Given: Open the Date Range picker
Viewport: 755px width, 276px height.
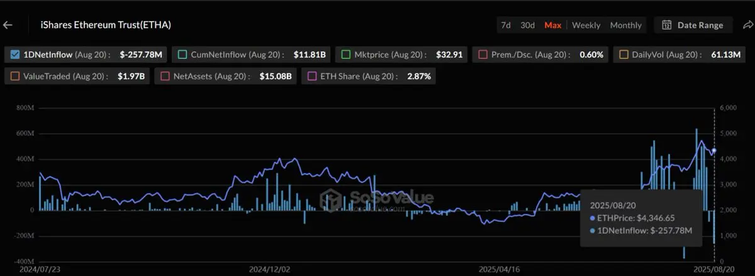Looking at the screenshot, I should (x=693, y=25).
